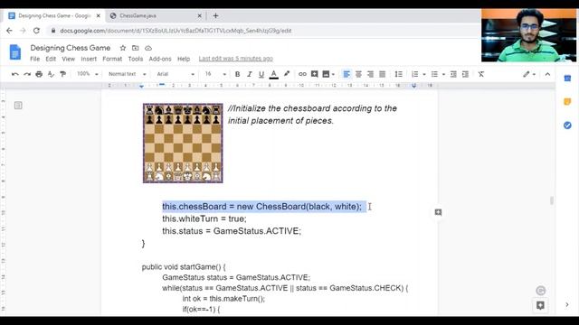Set justified text alignment
The width and height of the screenshot is (579, 325).
coord(382,74)
